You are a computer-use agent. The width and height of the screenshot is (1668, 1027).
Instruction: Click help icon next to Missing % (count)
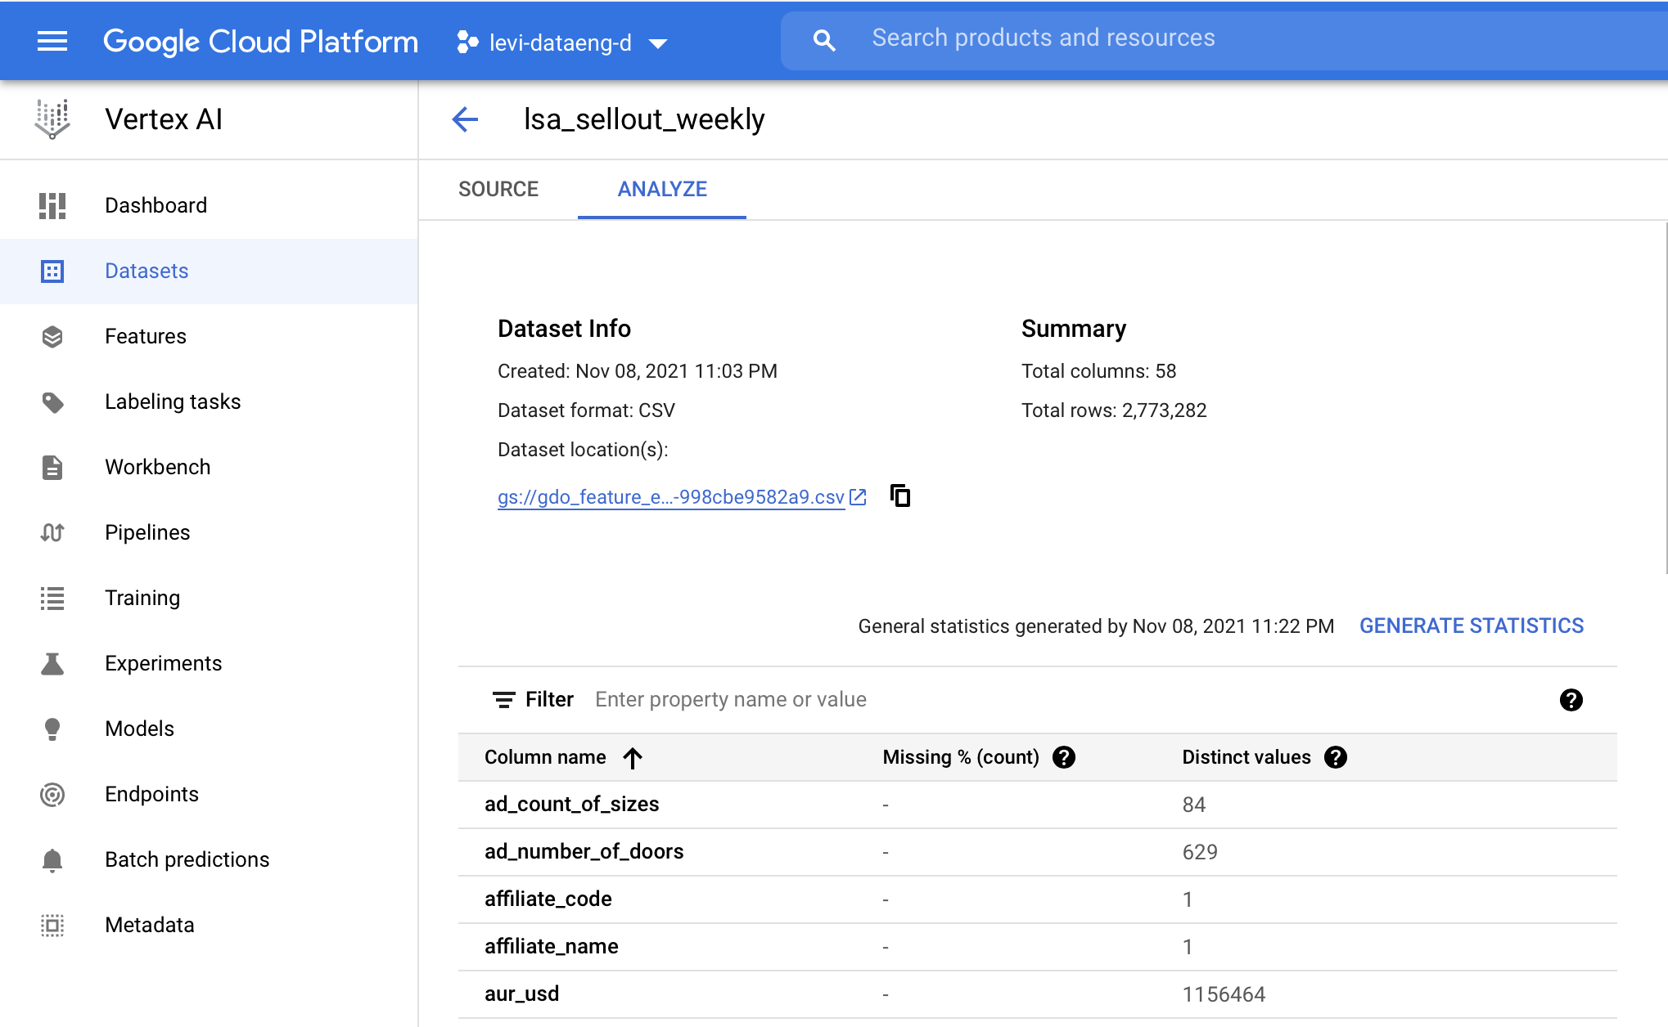1064,757
